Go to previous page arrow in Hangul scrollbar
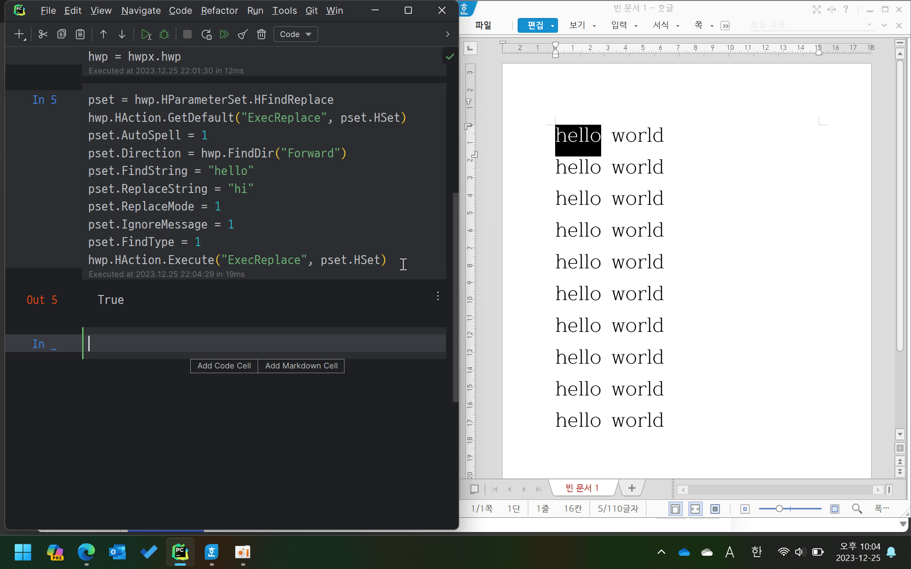The height and width of the screenshot is (569, 911). click(900, 461)
